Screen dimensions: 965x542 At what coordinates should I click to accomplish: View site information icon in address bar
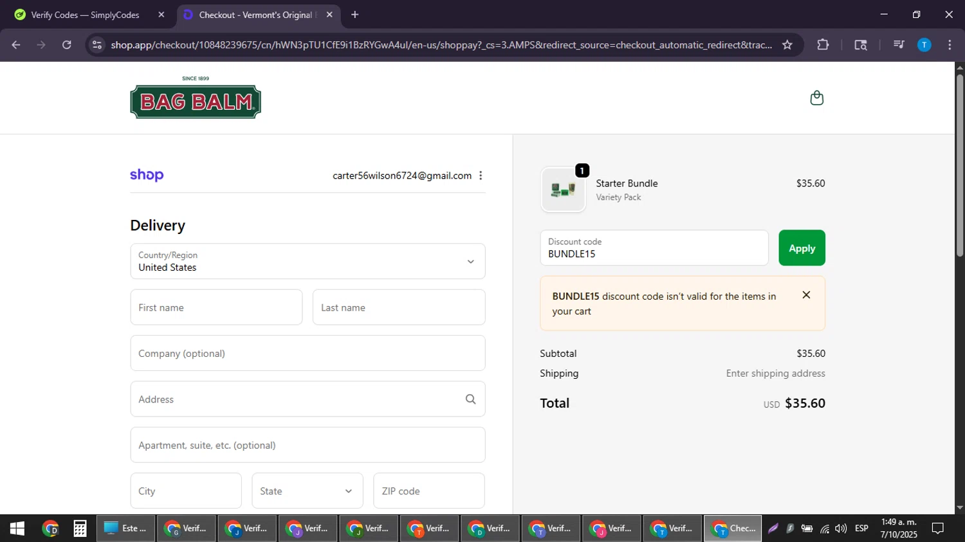click(x=97, y=45)
